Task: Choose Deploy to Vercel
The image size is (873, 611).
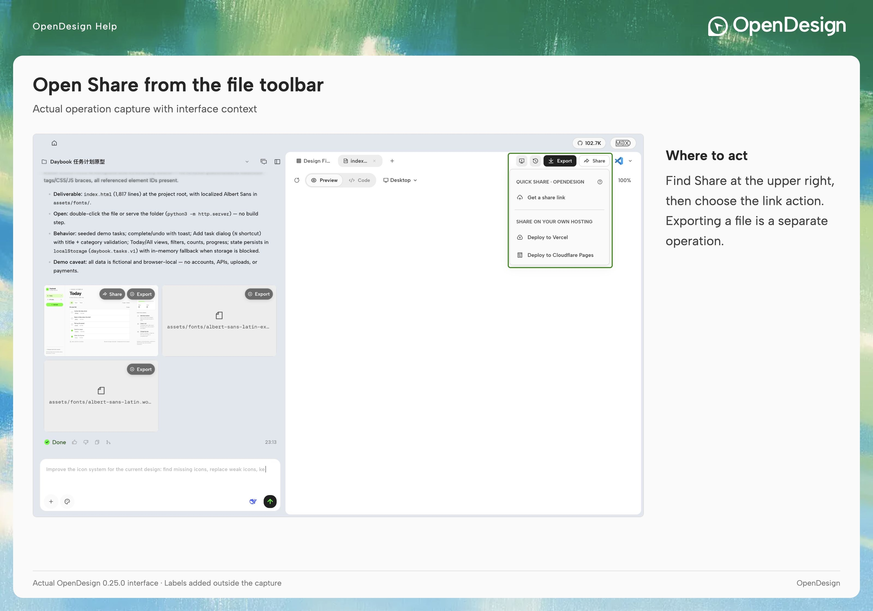Action: pyautogui.click(x=559, y=237)
